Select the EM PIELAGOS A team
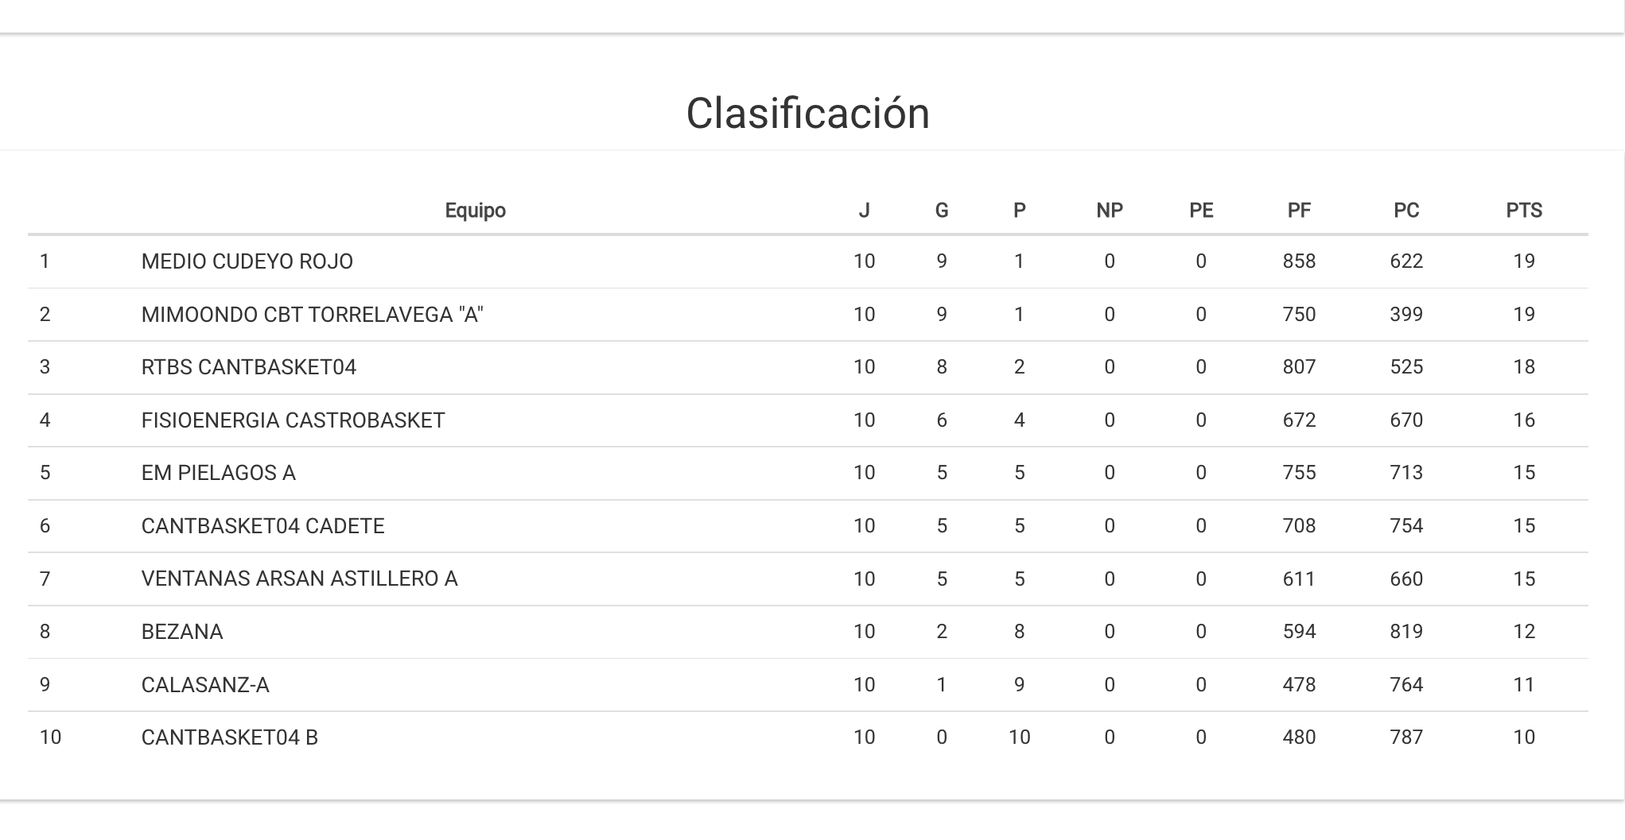The image size is (1625, 840). point(218,473)
